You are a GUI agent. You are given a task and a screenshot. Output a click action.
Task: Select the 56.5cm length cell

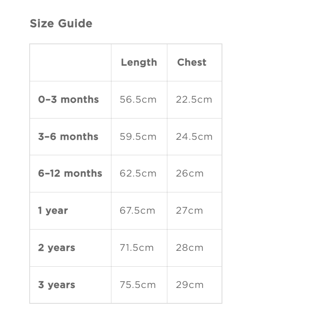point(138,100)
